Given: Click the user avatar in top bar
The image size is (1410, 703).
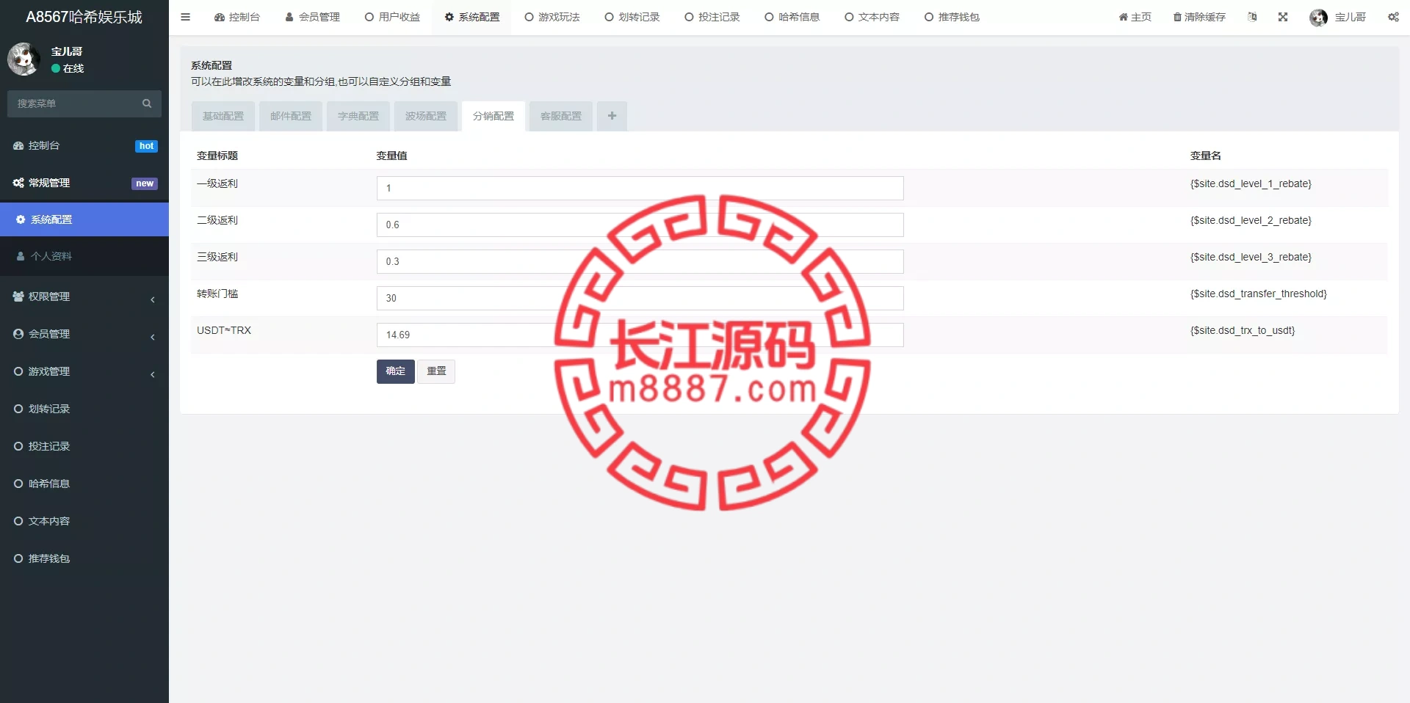Looking at the screenshot, I should click(1318, 17).
